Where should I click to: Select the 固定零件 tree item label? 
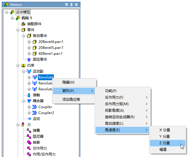40,60
